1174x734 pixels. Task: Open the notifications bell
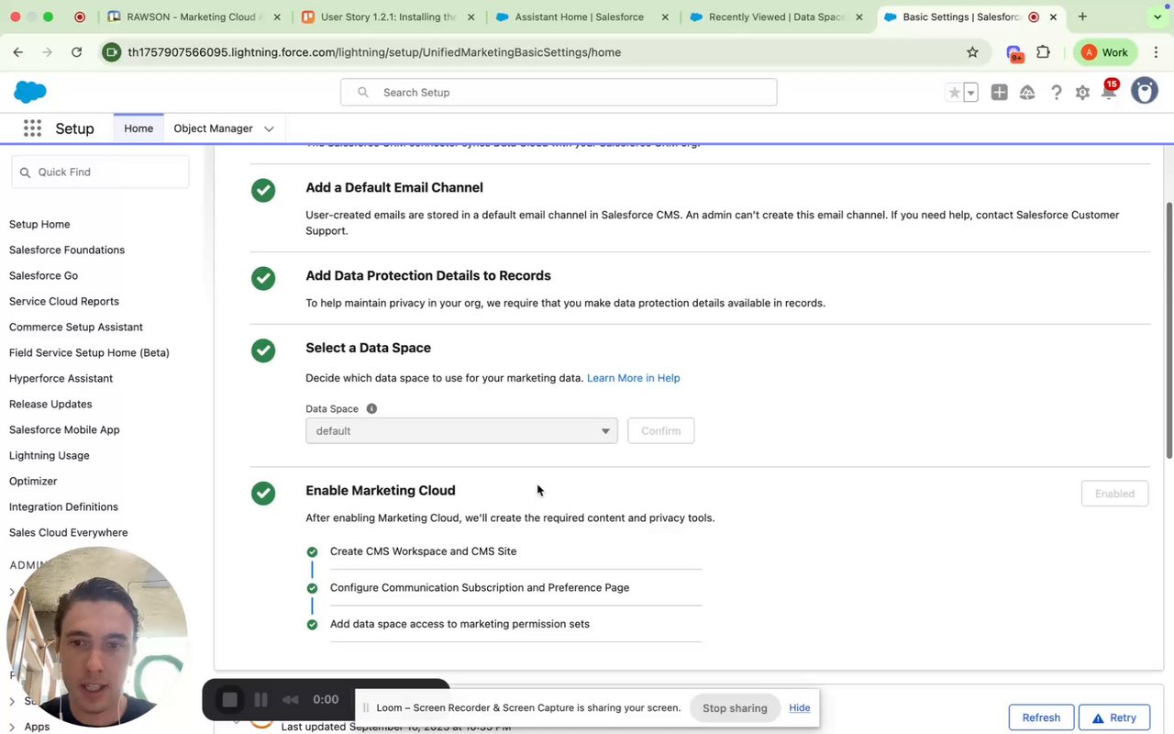1109,93
